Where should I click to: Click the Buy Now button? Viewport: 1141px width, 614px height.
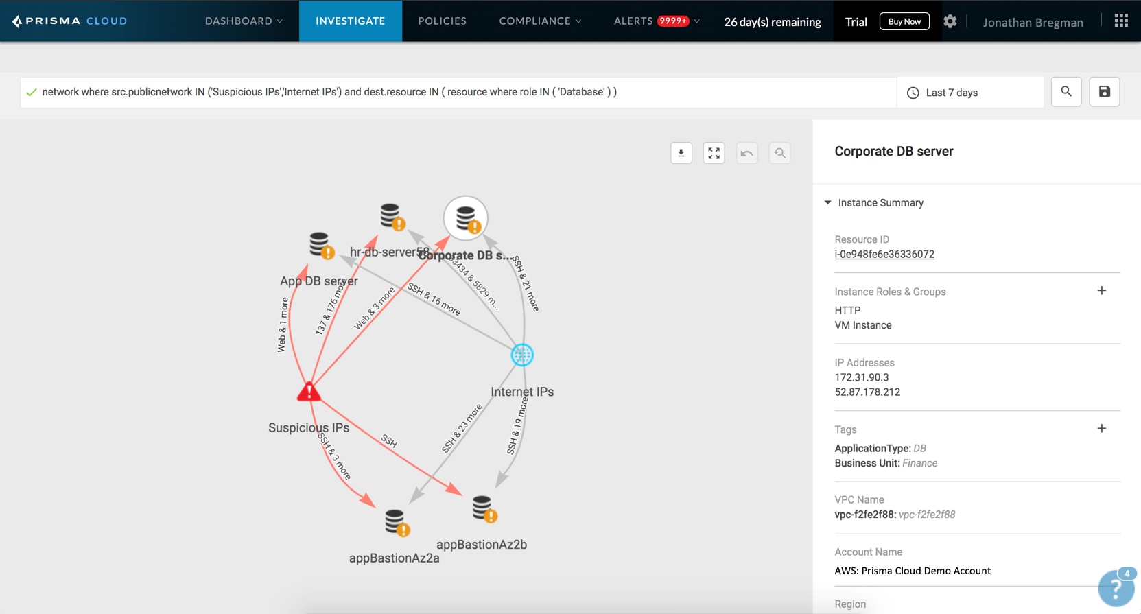click(x=904, y=21)
